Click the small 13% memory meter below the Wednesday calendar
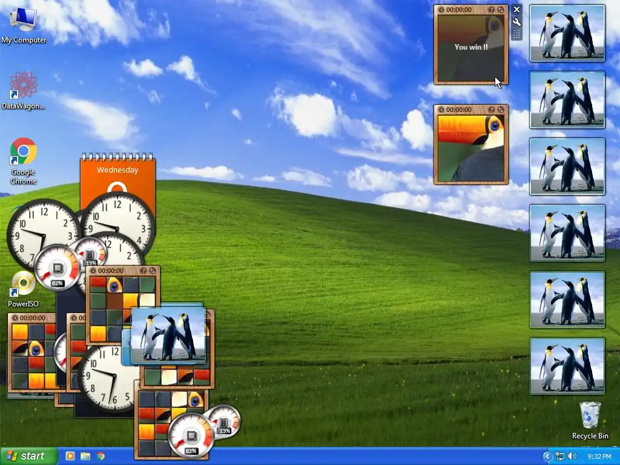This screenshot has width=620, height=465. coord(91,253)
